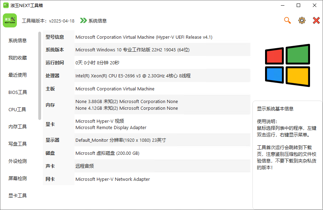This screenshot has height=210, width=323.
Task: Click the 处理器 info row
Action: coord(146,76)
